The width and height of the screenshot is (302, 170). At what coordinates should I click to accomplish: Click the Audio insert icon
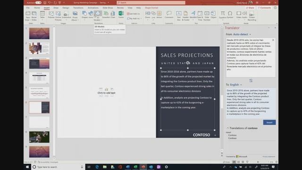pos(244,13)
